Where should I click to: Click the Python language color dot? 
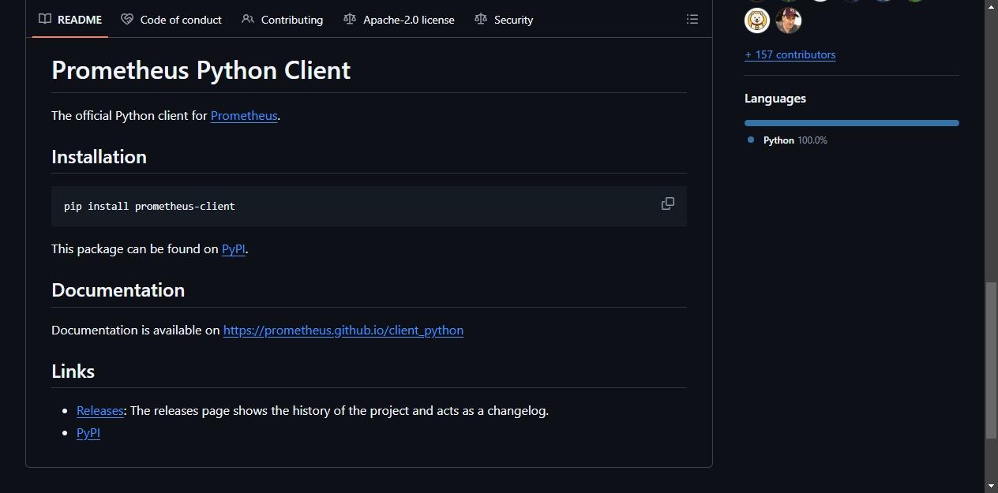pos(751,140)
